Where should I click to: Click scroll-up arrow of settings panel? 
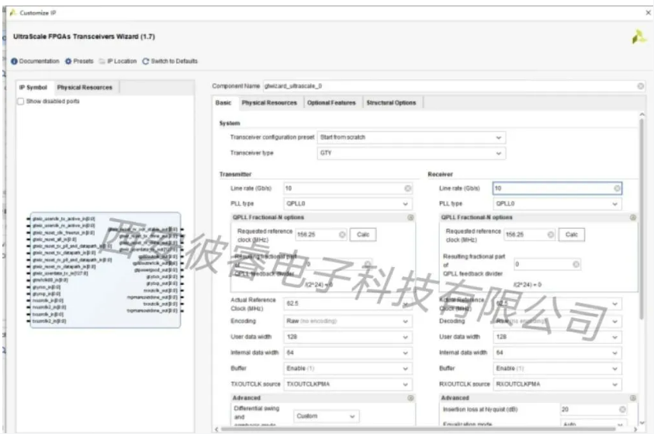pyautogui.click(x=642, y=114)
